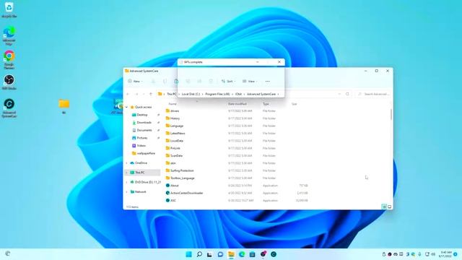Switch to details view layout button

[x=384, y=207]
